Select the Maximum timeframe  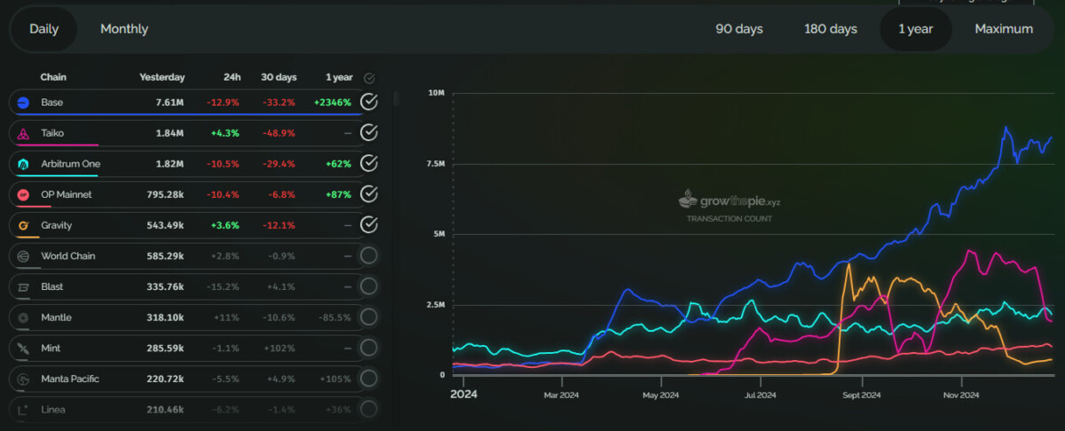tap(1004, 29)
